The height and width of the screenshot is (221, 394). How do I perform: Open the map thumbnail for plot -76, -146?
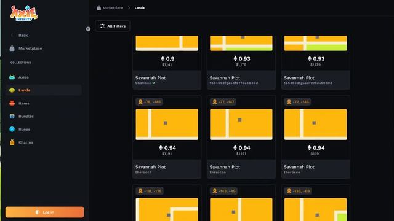click(167, 124)
